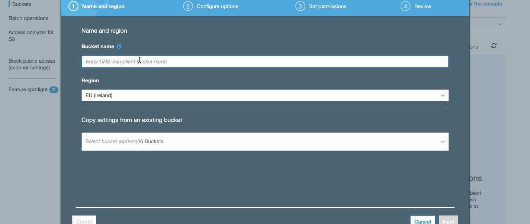Select the Review step label

[x=423, y=6]
